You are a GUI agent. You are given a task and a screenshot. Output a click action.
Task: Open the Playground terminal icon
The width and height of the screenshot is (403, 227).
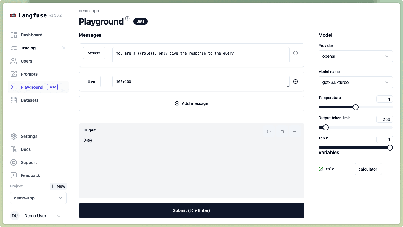pos(14,87)
